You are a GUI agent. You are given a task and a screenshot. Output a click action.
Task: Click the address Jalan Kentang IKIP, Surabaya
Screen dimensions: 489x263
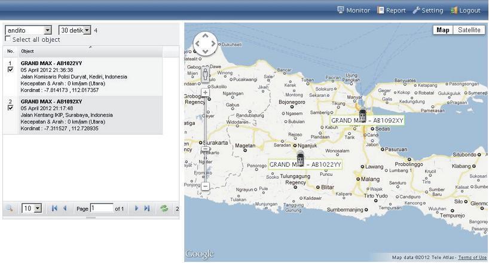[66, 115]
